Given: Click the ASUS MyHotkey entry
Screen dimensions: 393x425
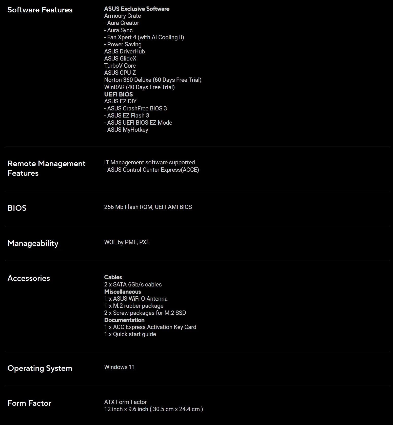Looking at the screenshot, I should click(x=126, y=130).
